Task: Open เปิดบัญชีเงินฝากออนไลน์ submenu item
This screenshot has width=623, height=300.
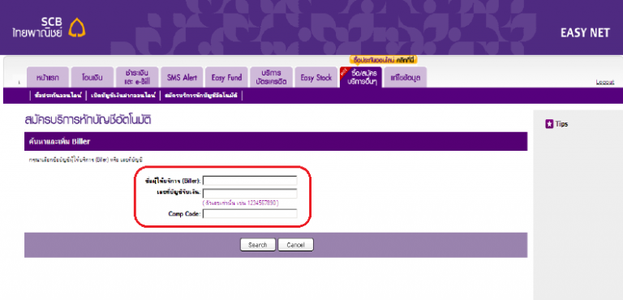Action: [123, 96]
